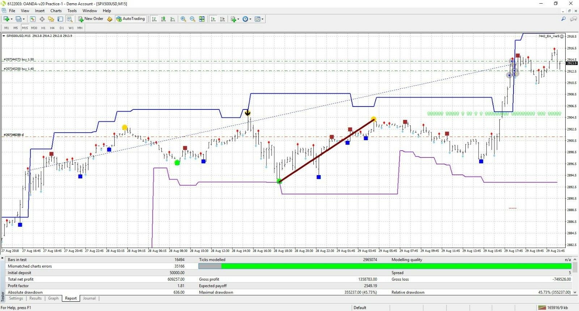
Task: Toggle the AutoTrading button
Action: coord(131,19)
